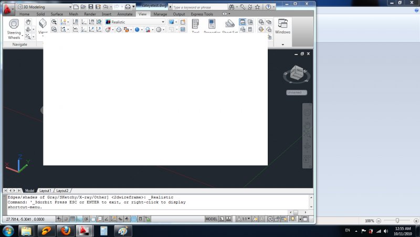Image resolution: width=420 pixels, height=237 pixels.
Task: Toggle Grid Display in status bar
Action: (72, 219)
